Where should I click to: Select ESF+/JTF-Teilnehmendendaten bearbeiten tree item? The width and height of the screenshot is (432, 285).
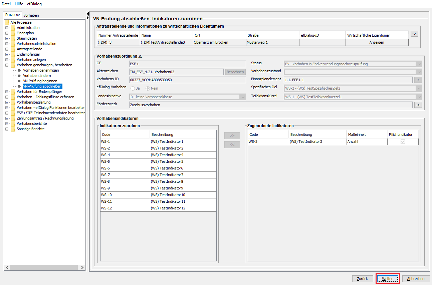[x=50, y=113]
